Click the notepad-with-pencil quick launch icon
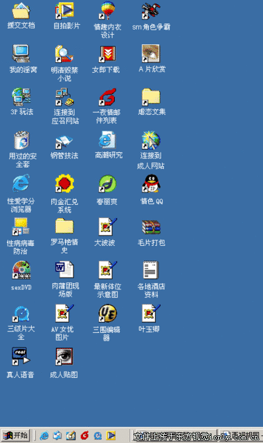This screenshot has width=263, height=443. pyautogui.click(x=71, y=435)
